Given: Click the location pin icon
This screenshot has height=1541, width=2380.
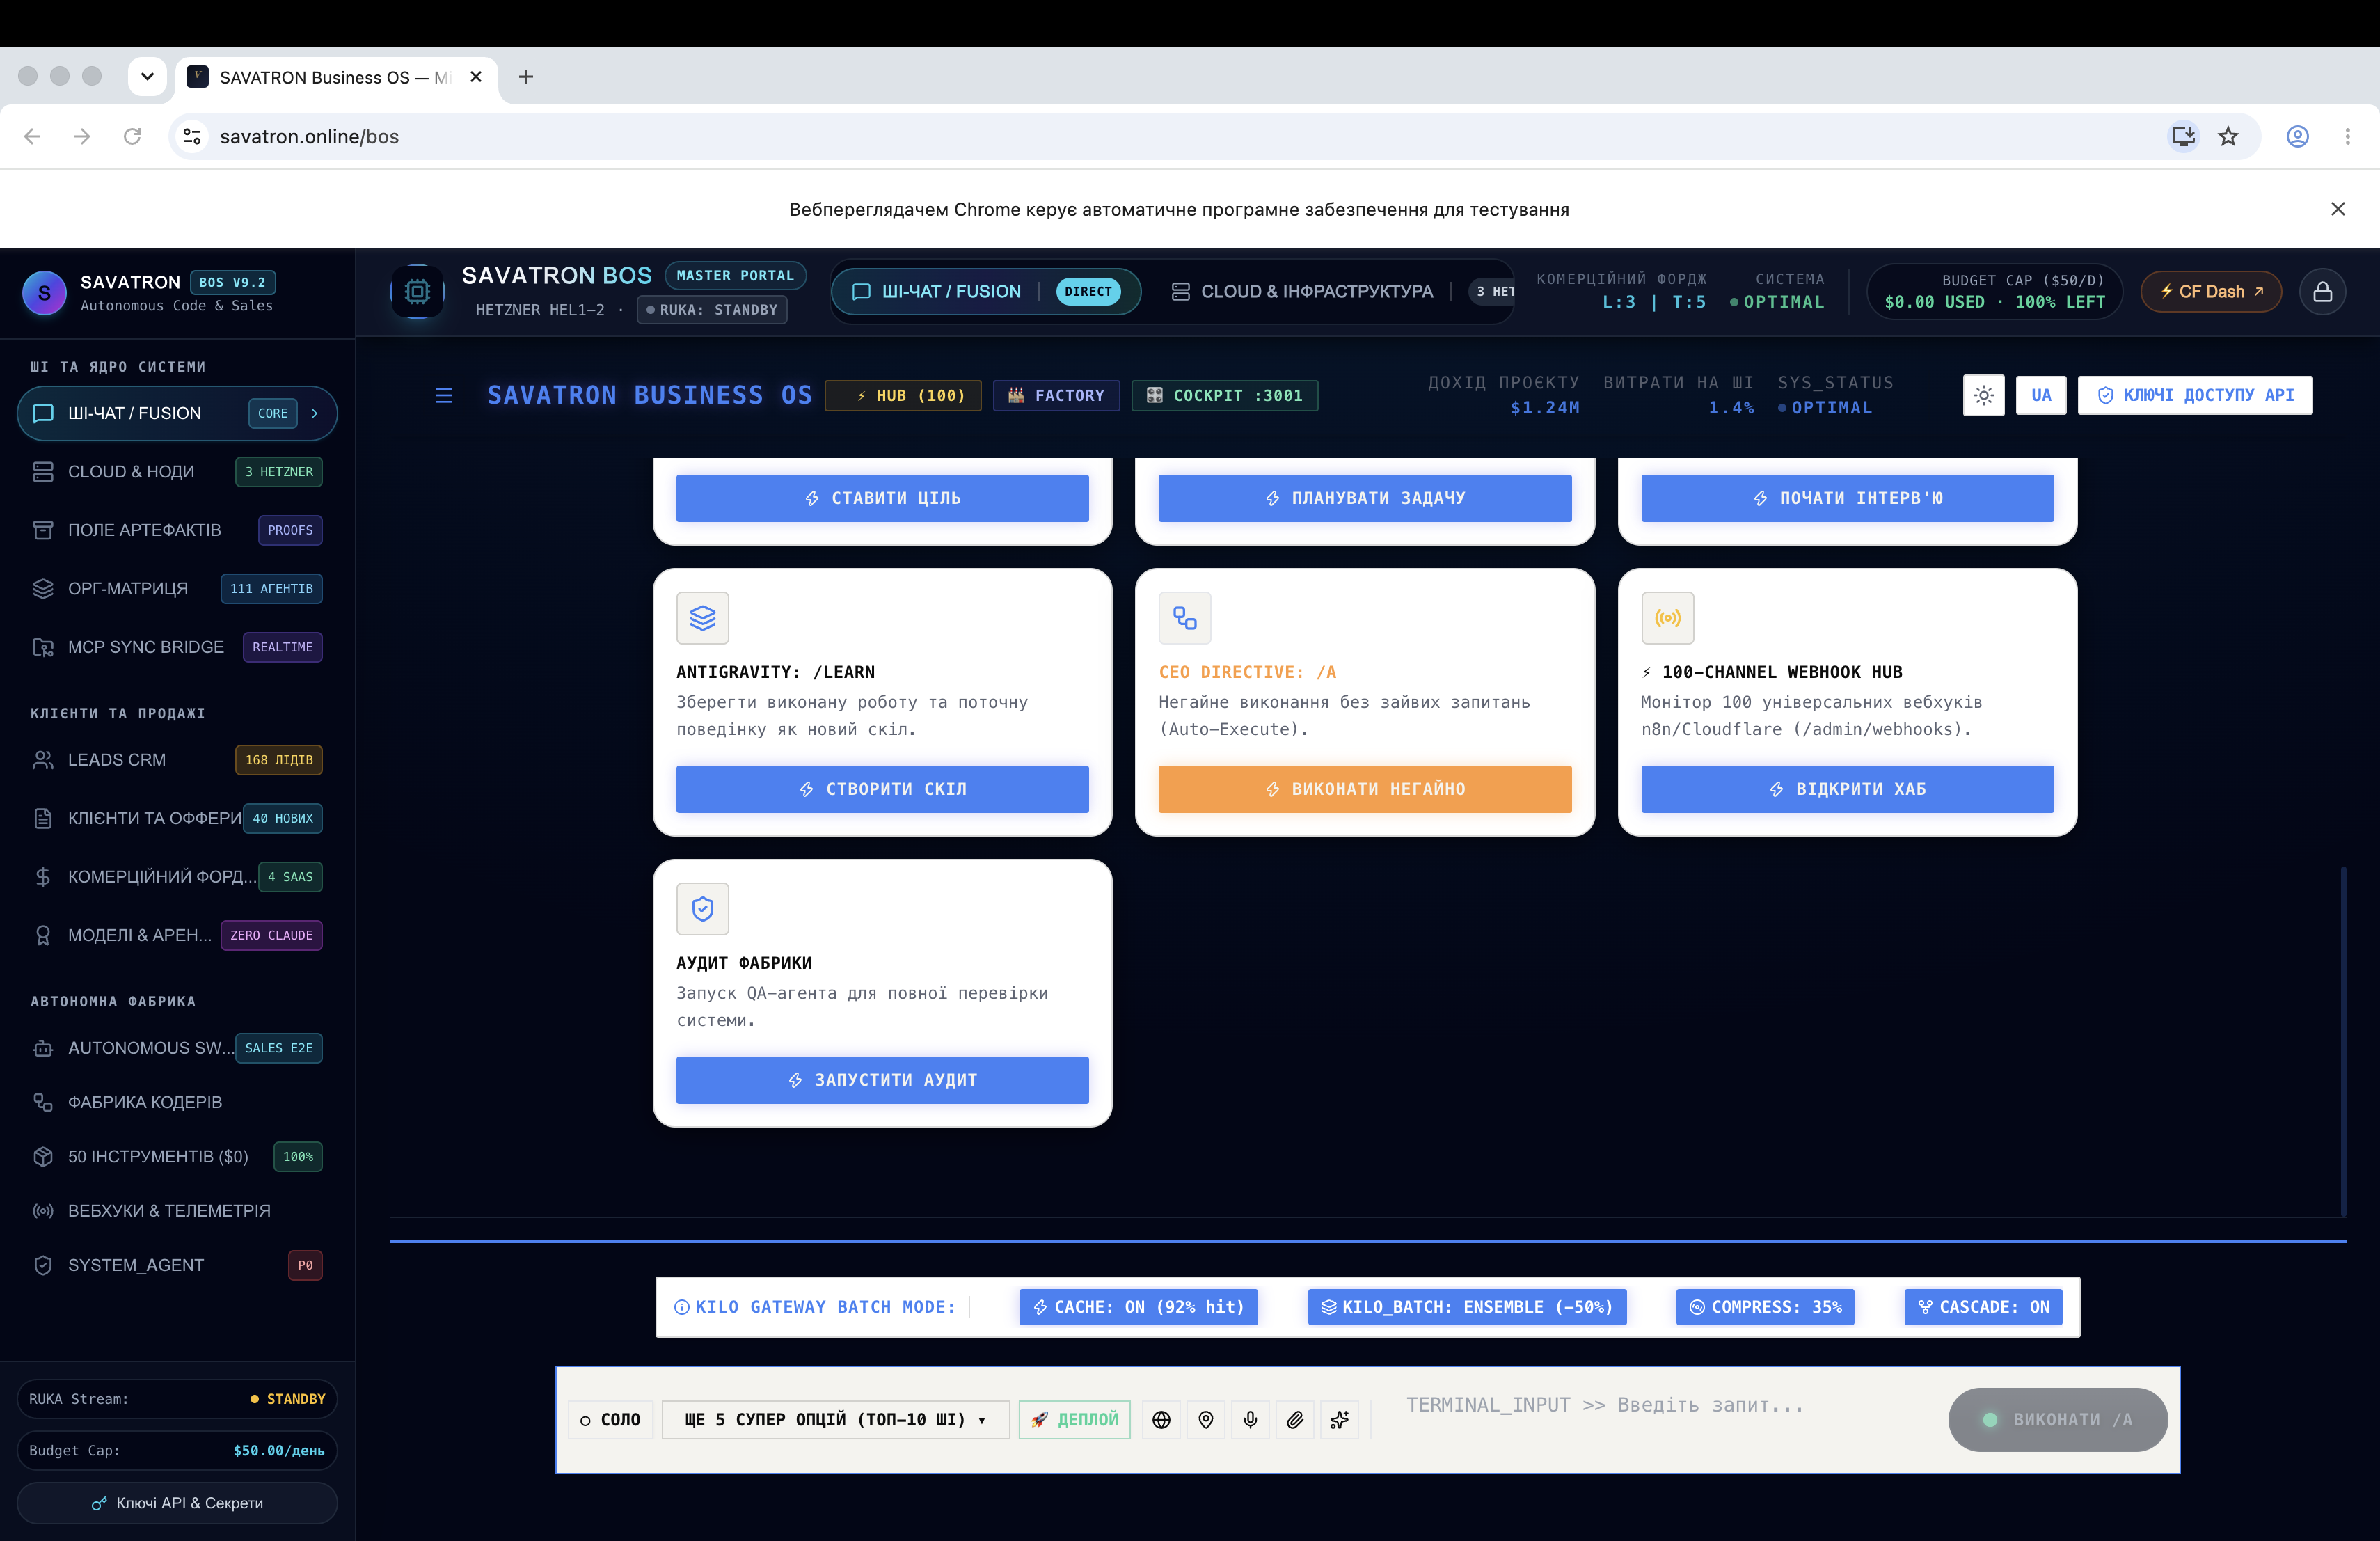Looking at the screenshot, I should pos(1206,1419).
